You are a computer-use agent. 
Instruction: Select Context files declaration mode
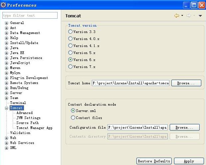(x=73, y=118)
